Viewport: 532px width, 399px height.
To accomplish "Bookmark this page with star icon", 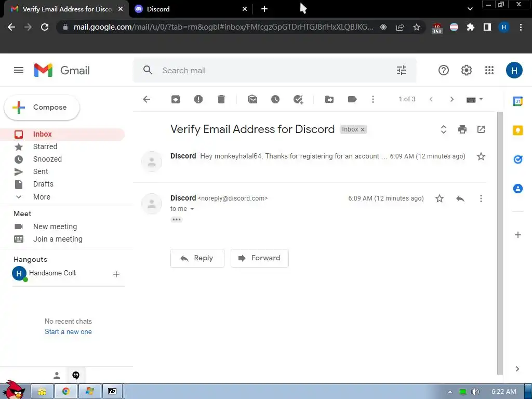I will coord(417,27).
